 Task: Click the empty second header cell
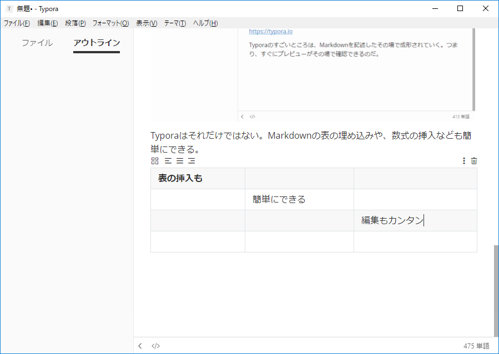pos(299,179)
